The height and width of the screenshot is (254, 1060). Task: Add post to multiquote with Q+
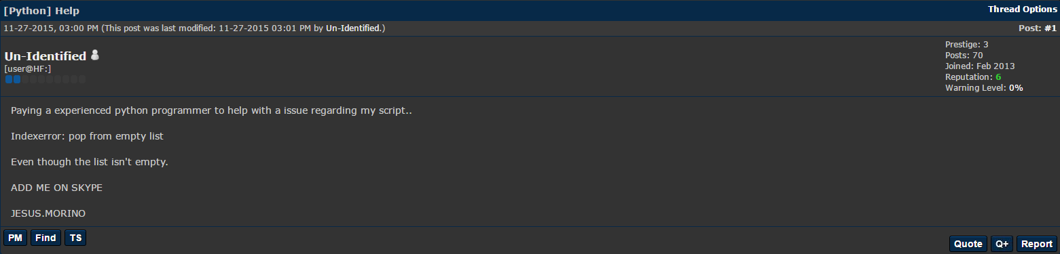point(1002,244)
